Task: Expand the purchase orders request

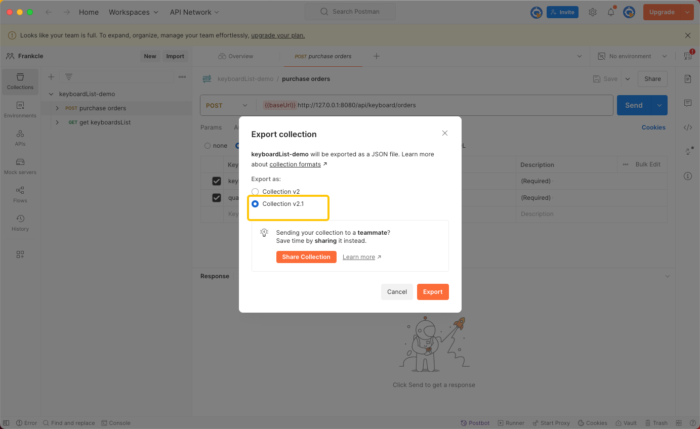Action: 57,108
